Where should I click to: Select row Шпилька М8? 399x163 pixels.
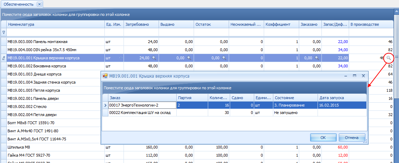coord(198,147)
